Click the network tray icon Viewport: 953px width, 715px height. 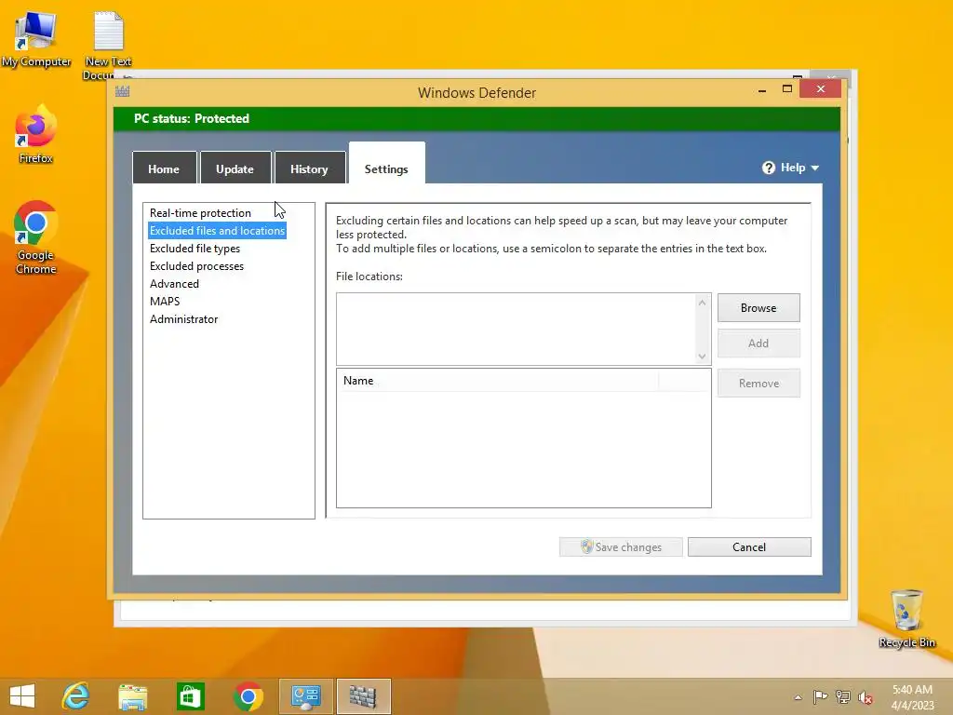pos(843,697)
